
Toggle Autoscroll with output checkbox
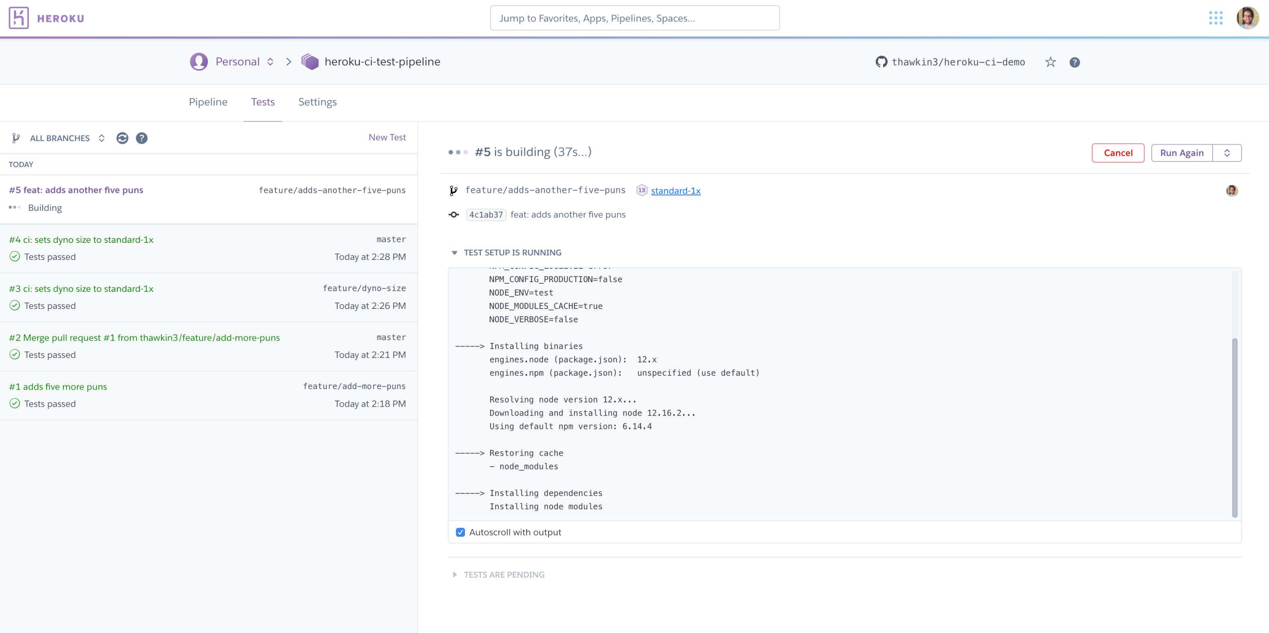coord(460,532)
